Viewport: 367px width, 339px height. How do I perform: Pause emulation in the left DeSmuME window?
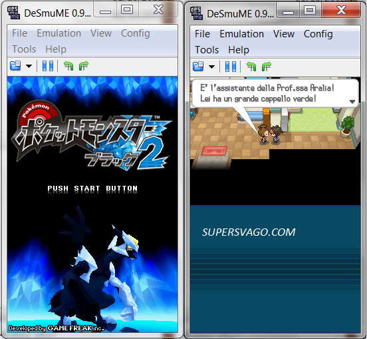point(48,66)
